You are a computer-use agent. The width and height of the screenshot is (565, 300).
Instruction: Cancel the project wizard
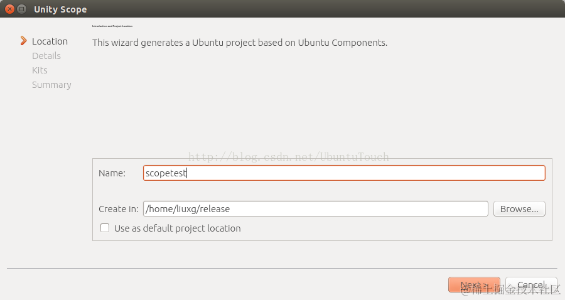coord(530,285)
